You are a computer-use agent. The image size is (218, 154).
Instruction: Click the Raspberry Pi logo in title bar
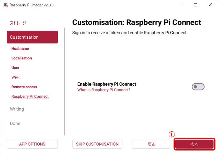5,5
